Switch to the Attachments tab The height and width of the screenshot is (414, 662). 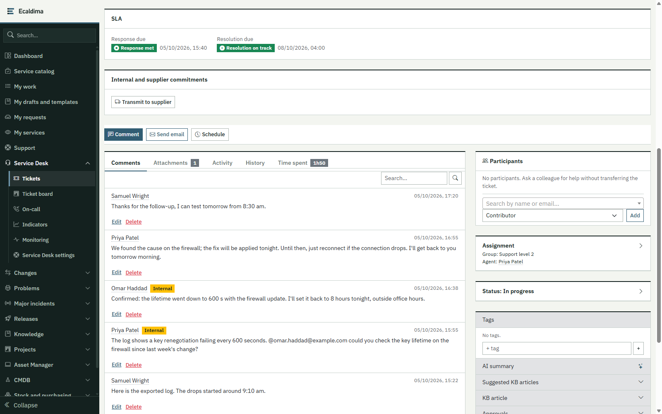coord(176,163)
